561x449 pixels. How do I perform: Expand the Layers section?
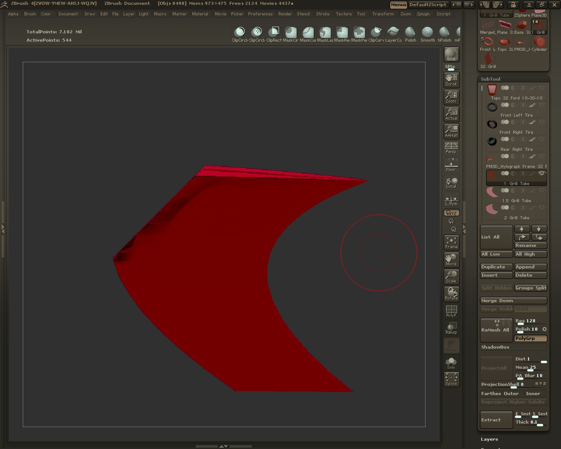tap(489, 439)
